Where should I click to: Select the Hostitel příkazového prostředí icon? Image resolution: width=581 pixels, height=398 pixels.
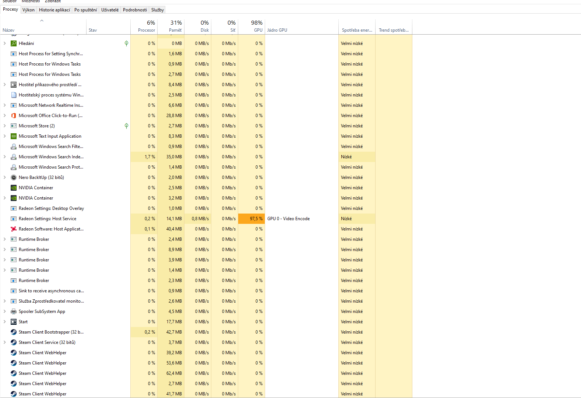(14, 85)
